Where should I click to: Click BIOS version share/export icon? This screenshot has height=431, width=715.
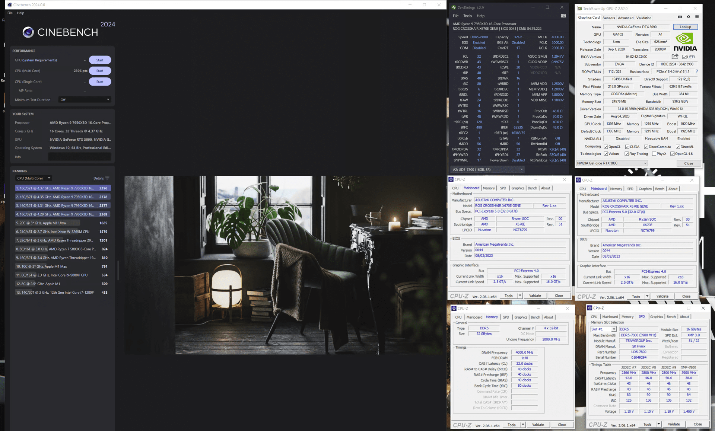coord(675,57)
